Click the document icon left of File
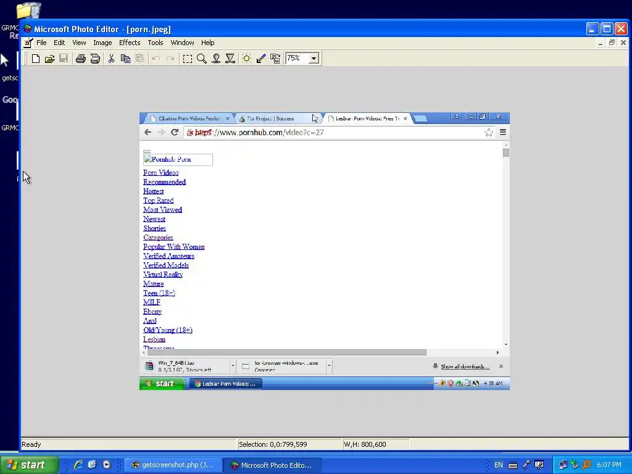This screenshot has width=632, height=474. pos(28,43)
